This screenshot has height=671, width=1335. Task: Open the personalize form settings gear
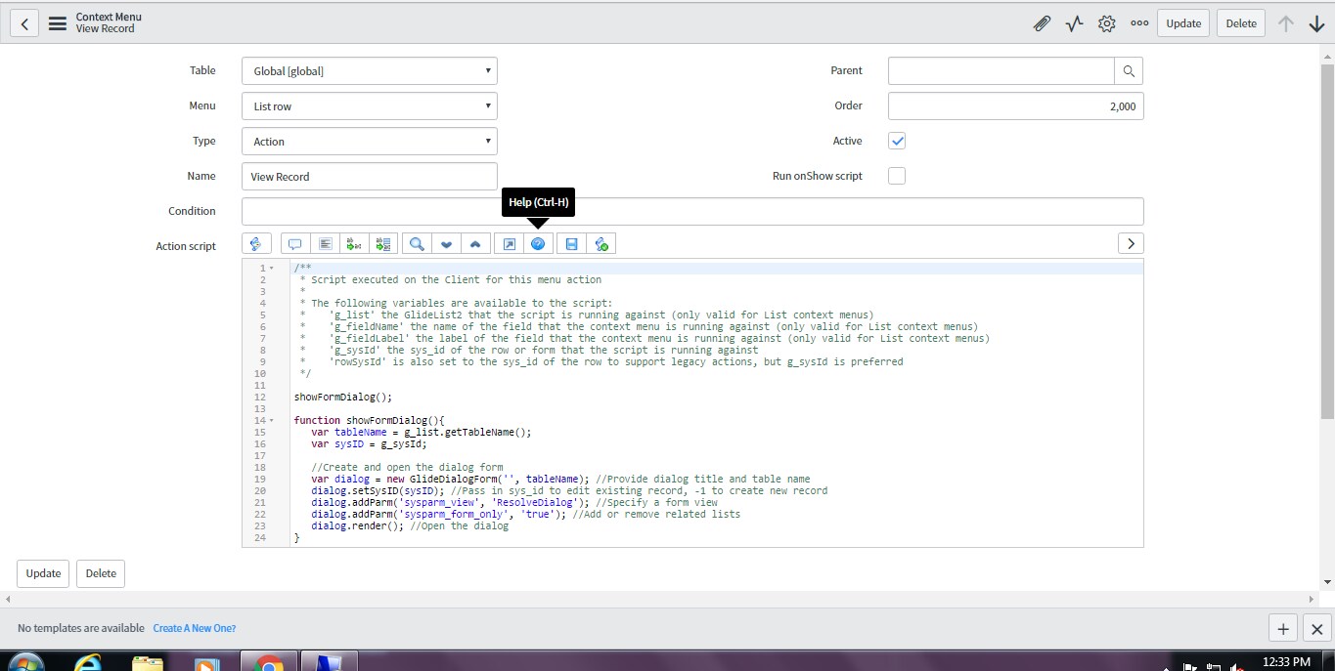pos(1107,23)
